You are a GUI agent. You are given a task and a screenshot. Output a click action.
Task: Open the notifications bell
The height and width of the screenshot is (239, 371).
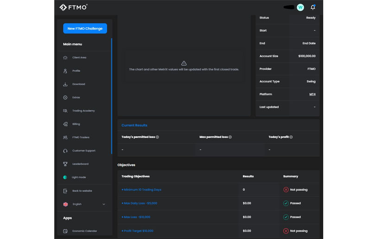313,7
